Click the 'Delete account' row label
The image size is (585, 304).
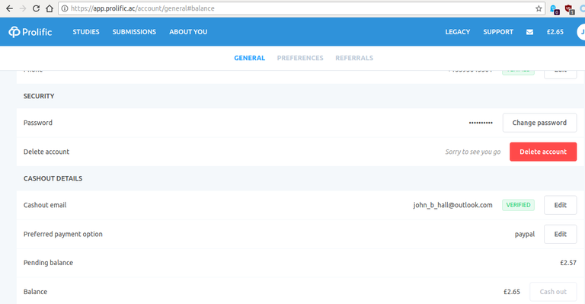[x=46, y=152]
